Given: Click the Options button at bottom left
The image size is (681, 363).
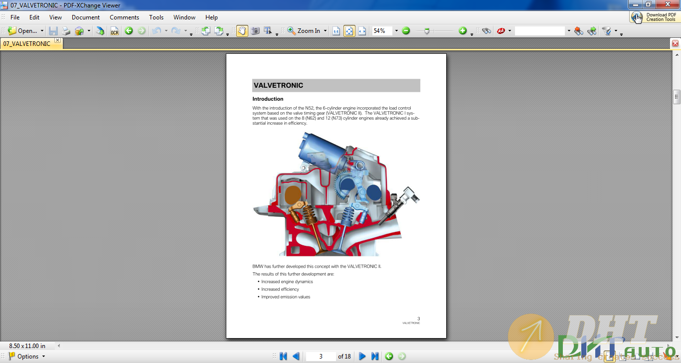Looking at the screenshot, I should click(x=26, y=356).
